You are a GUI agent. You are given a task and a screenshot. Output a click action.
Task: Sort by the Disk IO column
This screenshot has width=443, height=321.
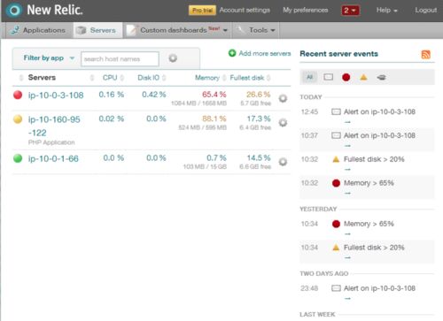tap(148, 78)
